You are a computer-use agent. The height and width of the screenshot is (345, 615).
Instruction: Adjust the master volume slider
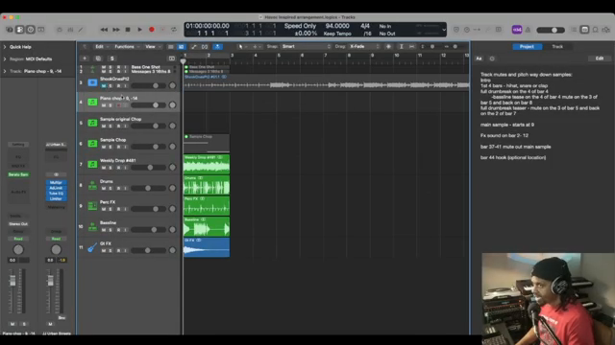[x=551, y=30]
